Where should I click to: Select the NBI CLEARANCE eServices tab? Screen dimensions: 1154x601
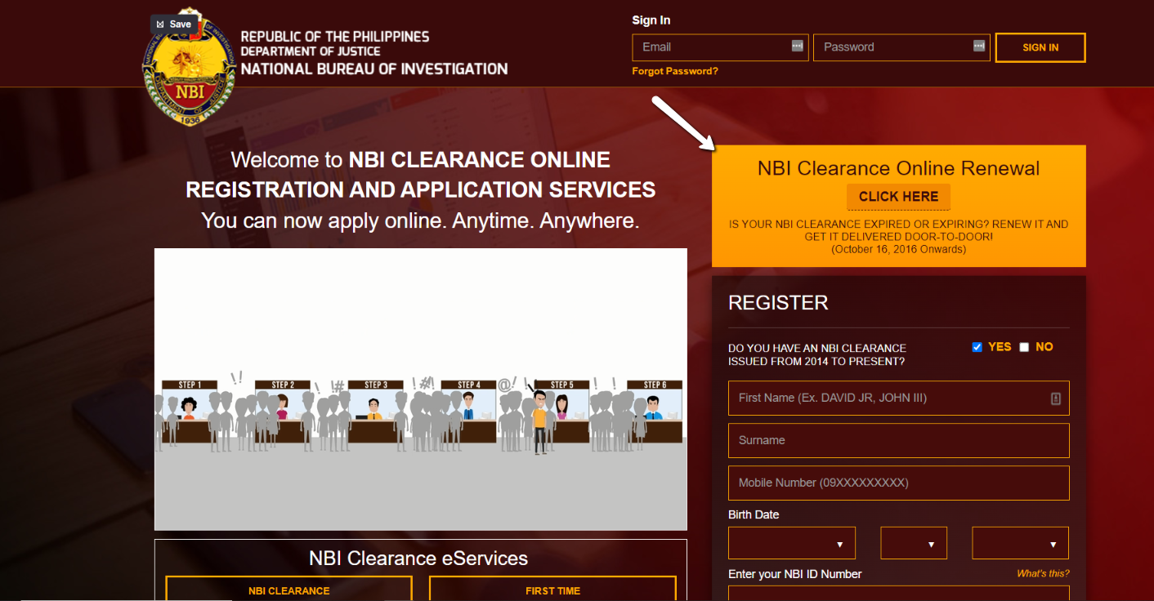point(288,590)
